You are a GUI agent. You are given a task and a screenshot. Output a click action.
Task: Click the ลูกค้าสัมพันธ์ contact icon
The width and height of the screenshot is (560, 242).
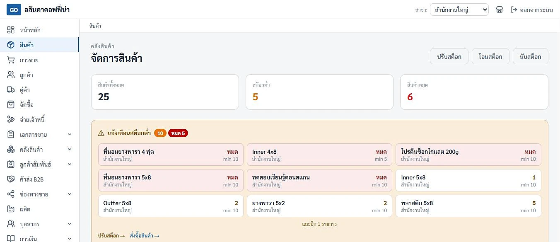[x=11, y=165]
